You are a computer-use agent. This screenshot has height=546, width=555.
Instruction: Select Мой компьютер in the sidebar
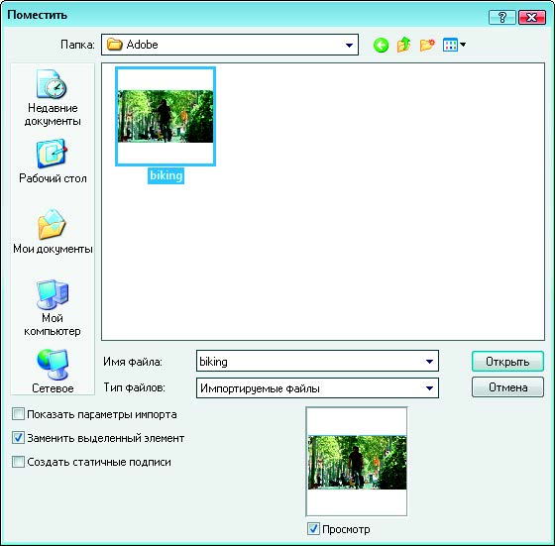point(53,308)
